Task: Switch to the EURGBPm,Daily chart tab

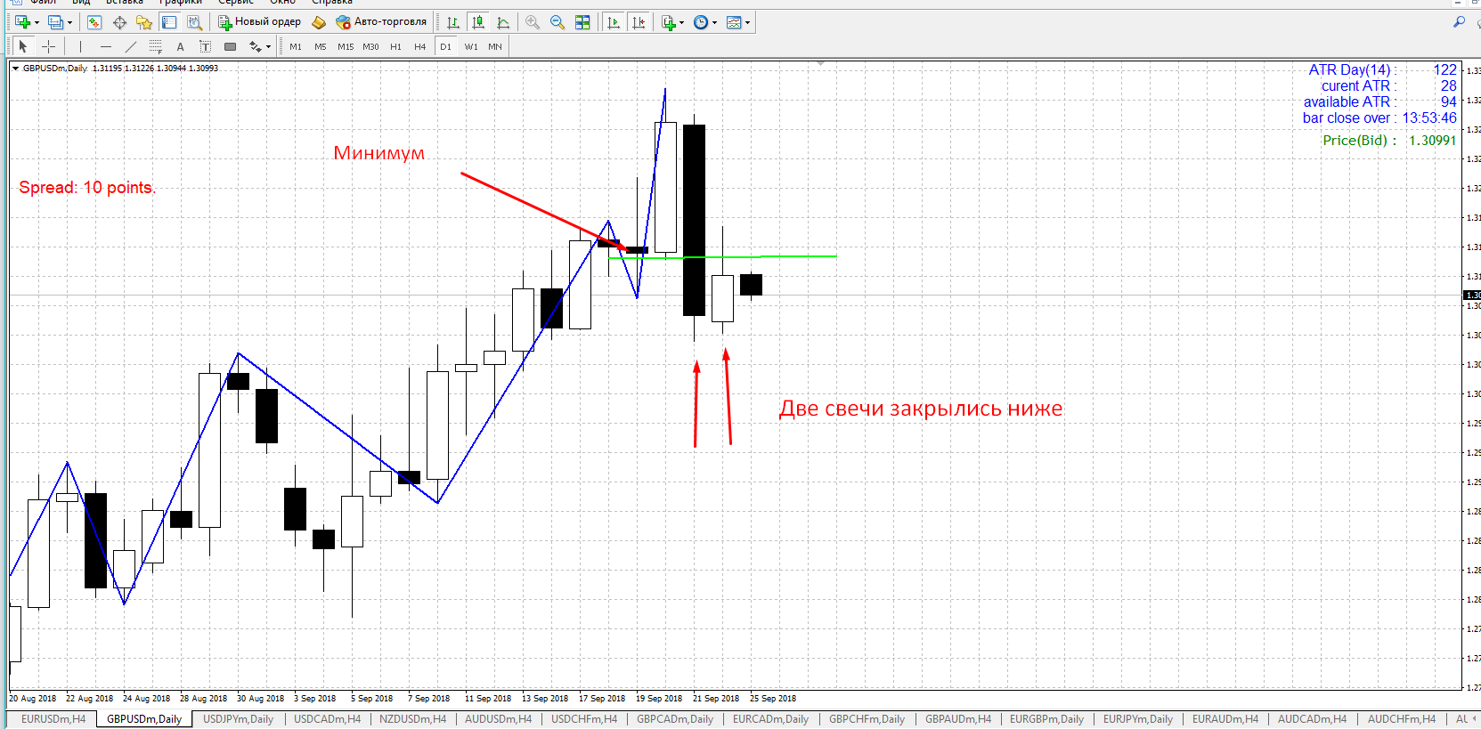Action: click(1046, 719)
